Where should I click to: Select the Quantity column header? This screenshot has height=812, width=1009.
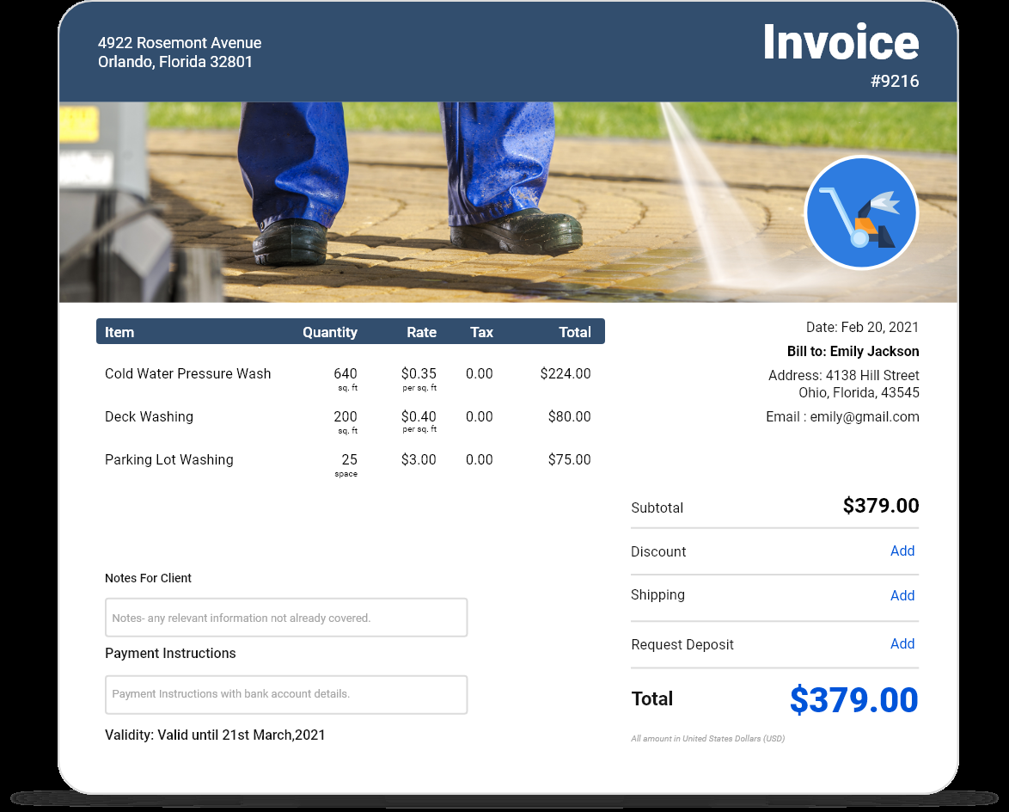coord(330,332)
